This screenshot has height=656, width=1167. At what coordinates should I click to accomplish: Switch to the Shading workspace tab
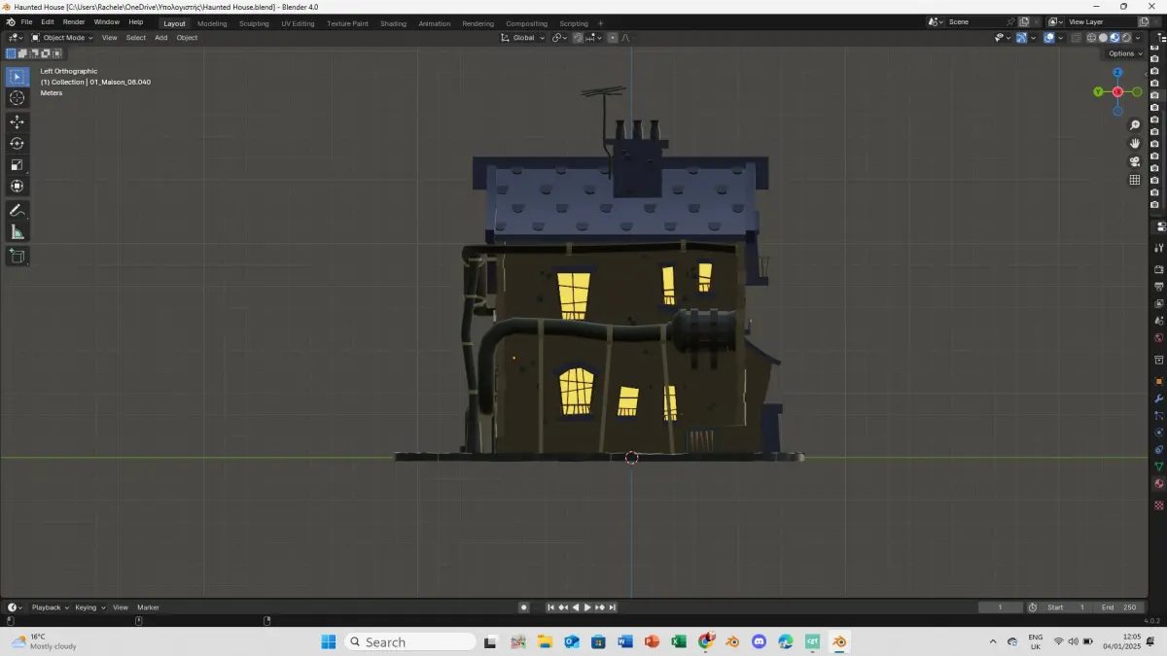(394, 23)
